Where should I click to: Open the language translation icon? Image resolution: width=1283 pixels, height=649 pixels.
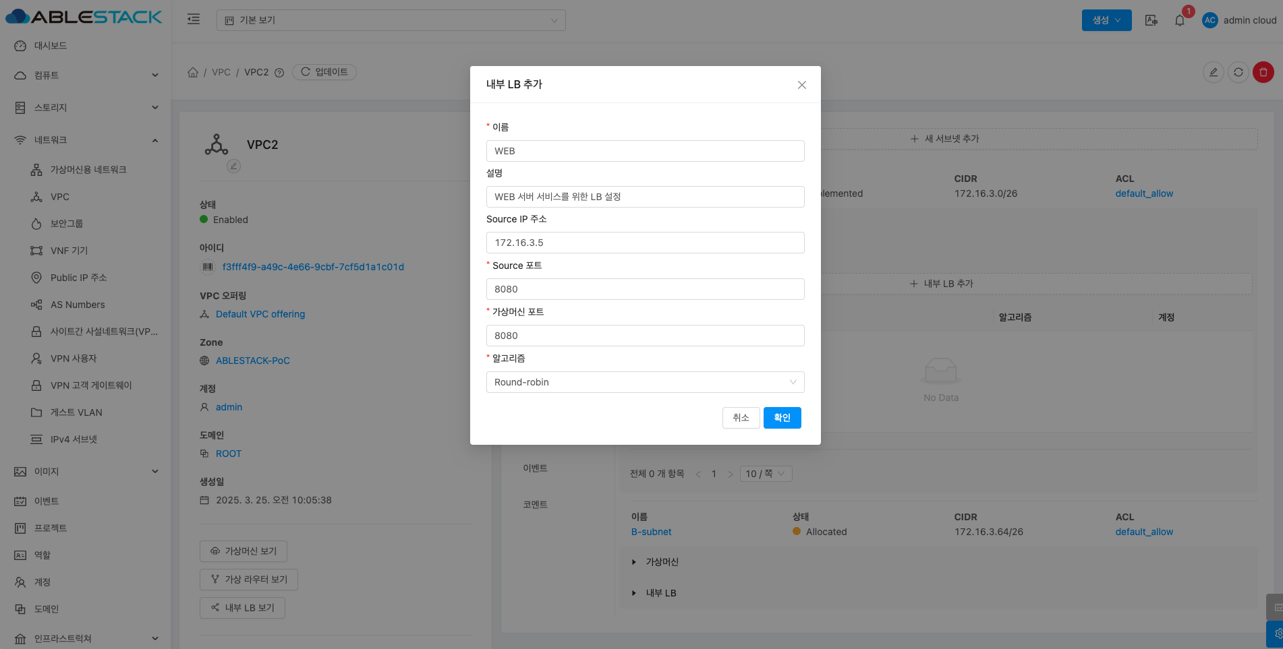coord(1151,20)
